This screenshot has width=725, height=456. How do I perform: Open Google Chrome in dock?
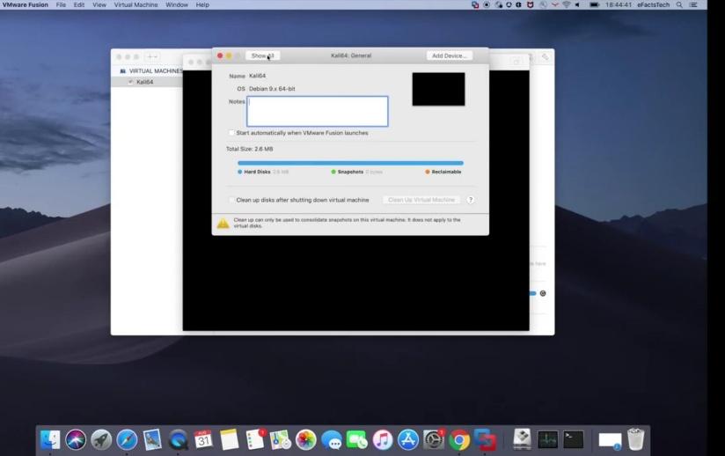coord(459,439)
